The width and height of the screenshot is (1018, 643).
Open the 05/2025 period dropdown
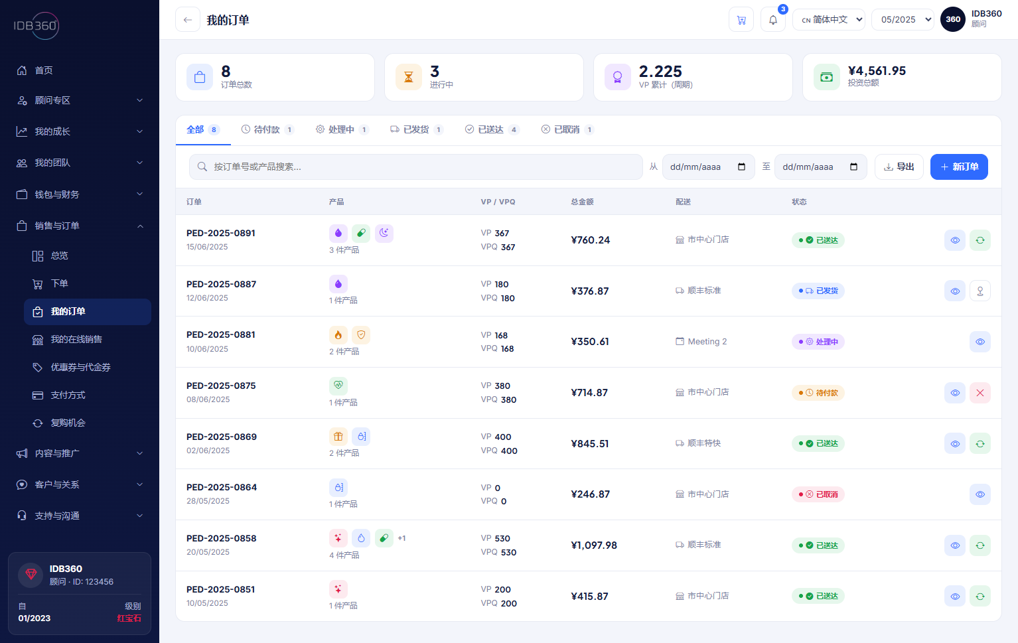[x=903, y=20]
